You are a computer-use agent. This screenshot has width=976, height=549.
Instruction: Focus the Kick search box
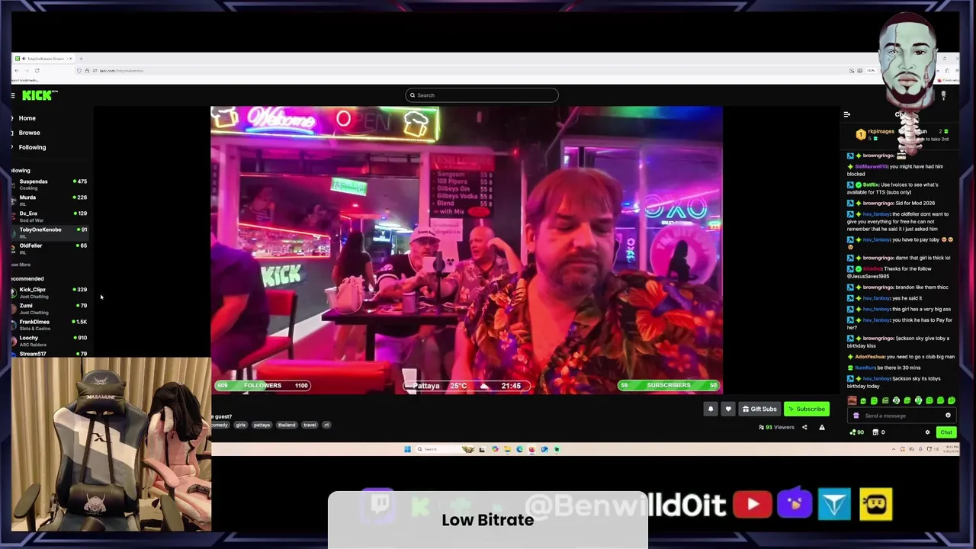pos(482,95)
